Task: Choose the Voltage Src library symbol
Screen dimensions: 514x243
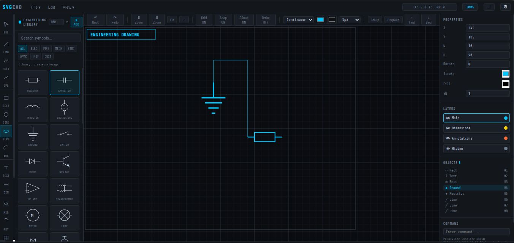Action: point(65,110)
